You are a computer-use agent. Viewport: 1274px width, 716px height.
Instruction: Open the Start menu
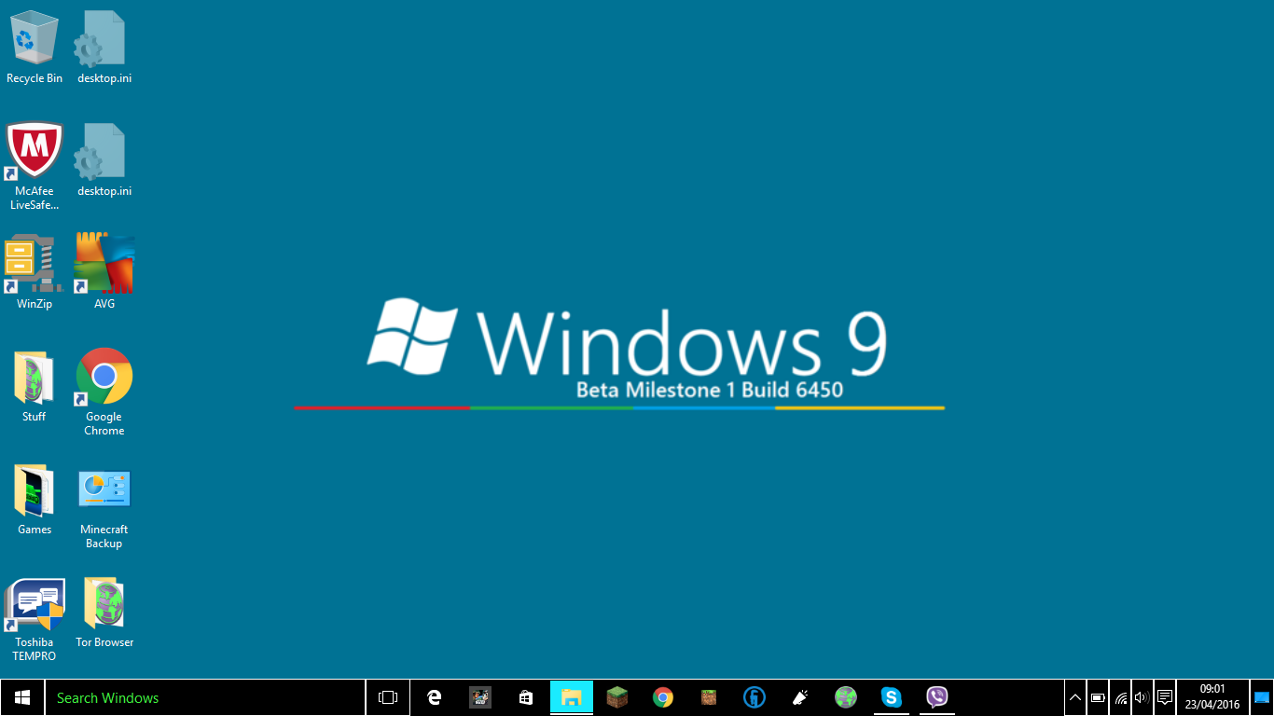point(21,696)
